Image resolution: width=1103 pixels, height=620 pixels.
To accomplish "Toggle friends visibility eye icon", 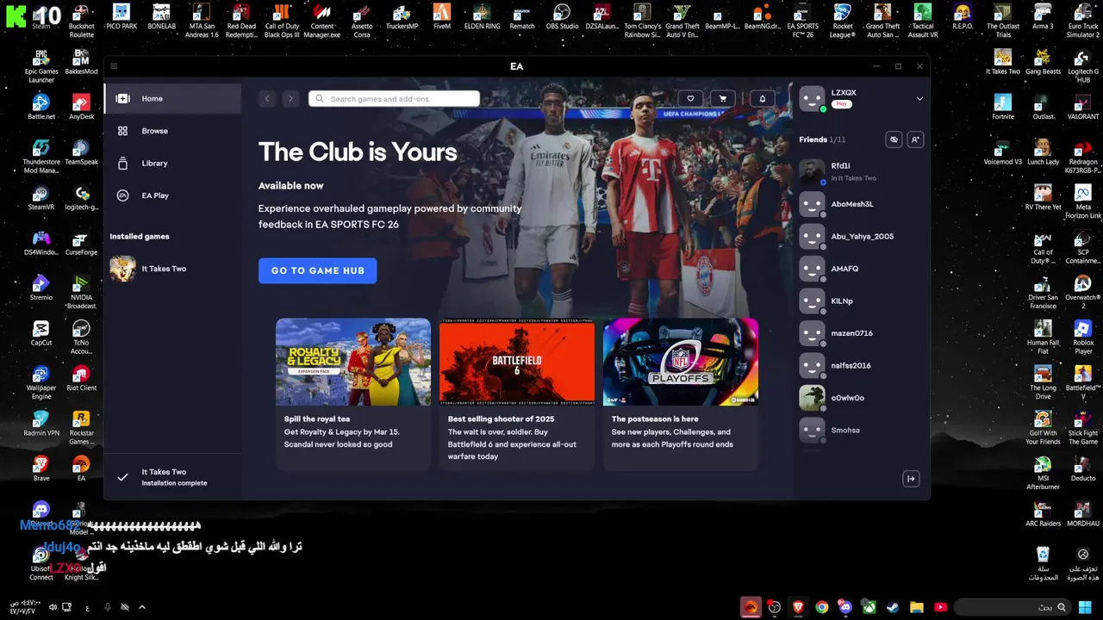I will point(894,139).
